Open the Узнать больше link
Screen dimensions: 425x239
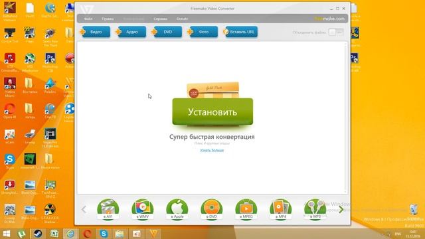[212, 150]
